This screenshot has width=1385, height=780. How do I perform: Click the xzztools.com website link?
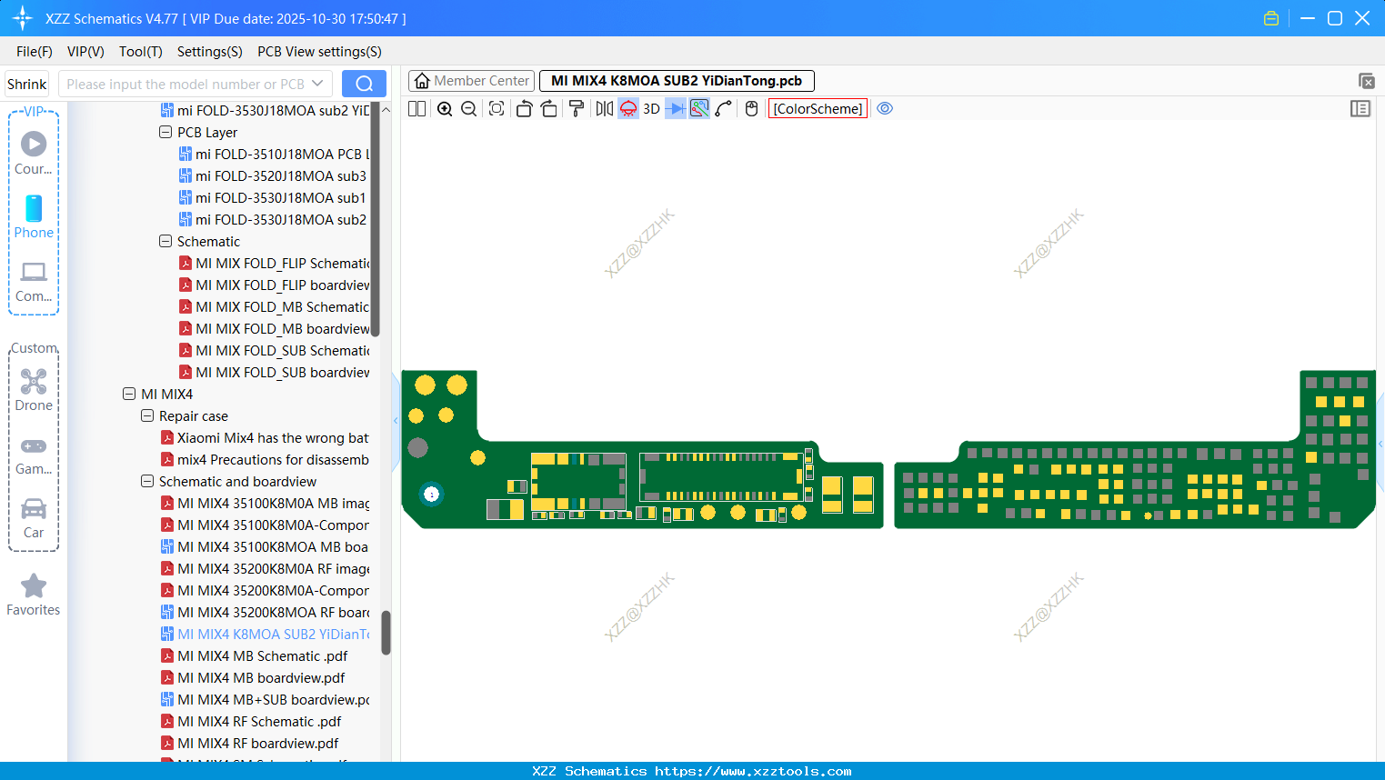(753, 771)
